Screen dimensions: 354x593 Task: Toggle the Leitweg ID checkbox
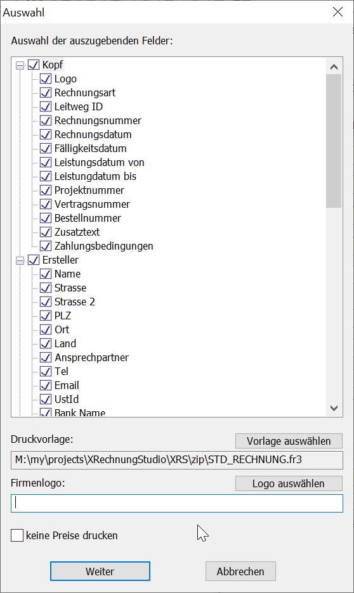click(46, 106)
